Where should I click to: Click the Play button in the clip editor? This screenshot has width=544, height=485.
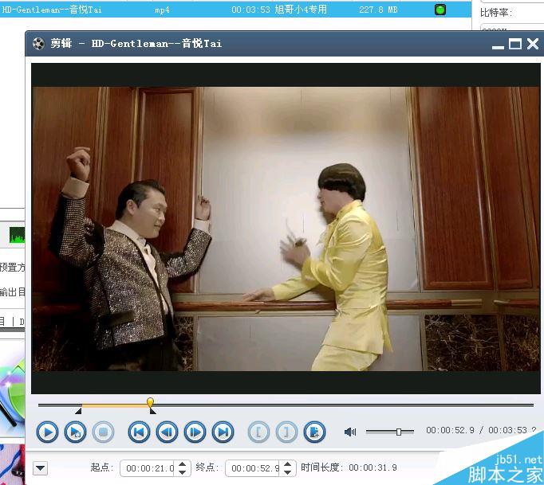click(47, 432)
